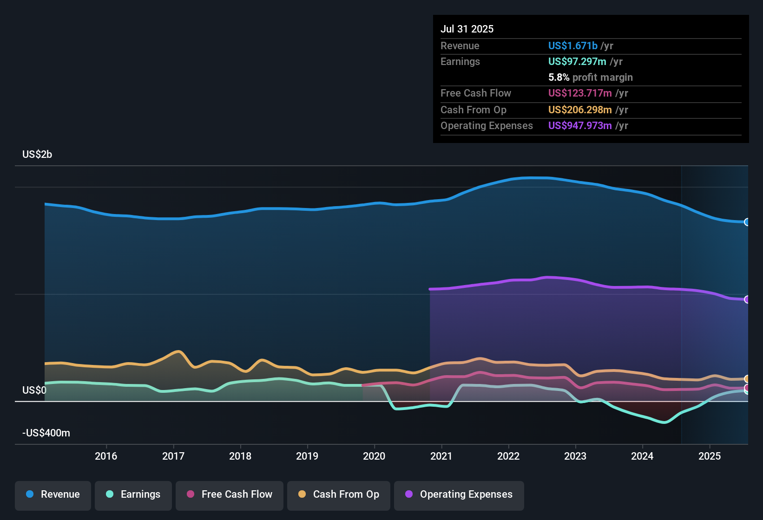763x520 pixels.
Task: Select the US$1.671b Revenue value in tooltip
Action: pos(572,45)
